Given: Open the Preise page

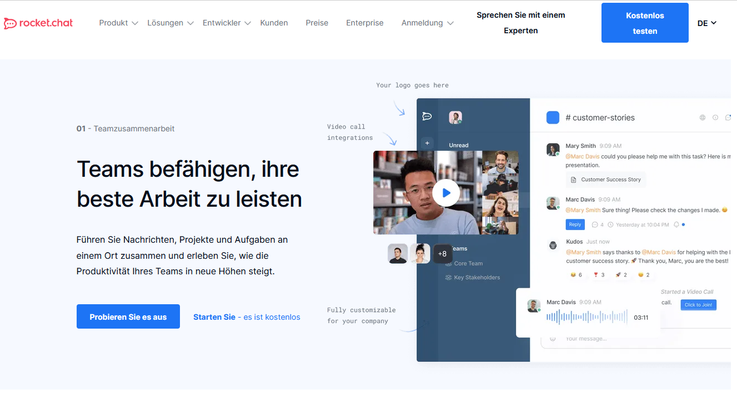Looking at the screenshot, I should 317,23.
